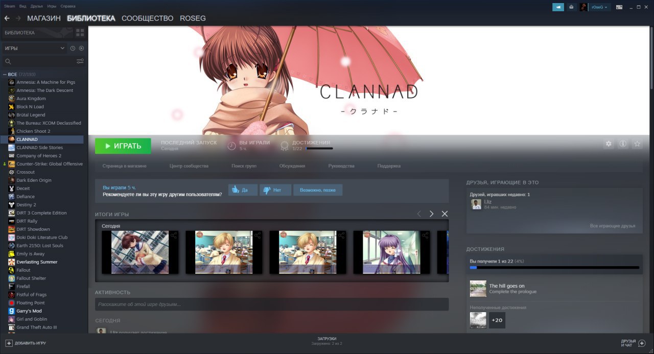View Все играющие друзья link

coord(613,226)
